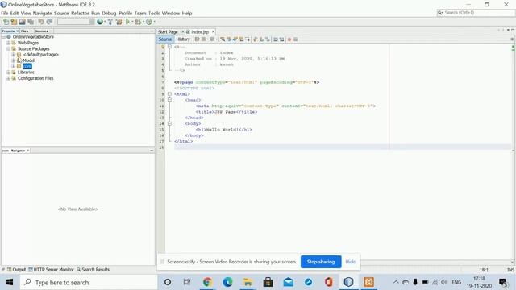Open the Search Results button
The image size is (516, 290).
(94, 270)
